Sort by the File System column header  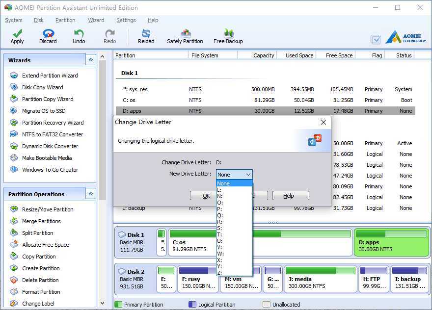213,55
